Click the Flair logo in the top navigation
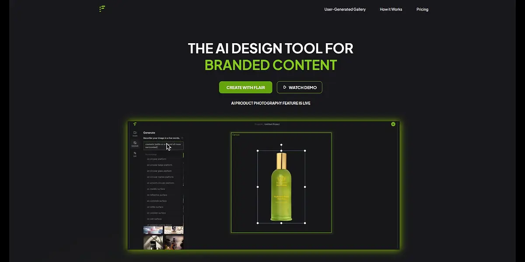Viewport: 525px width, 262px height. pyautogui.click(x=102, y=9)
